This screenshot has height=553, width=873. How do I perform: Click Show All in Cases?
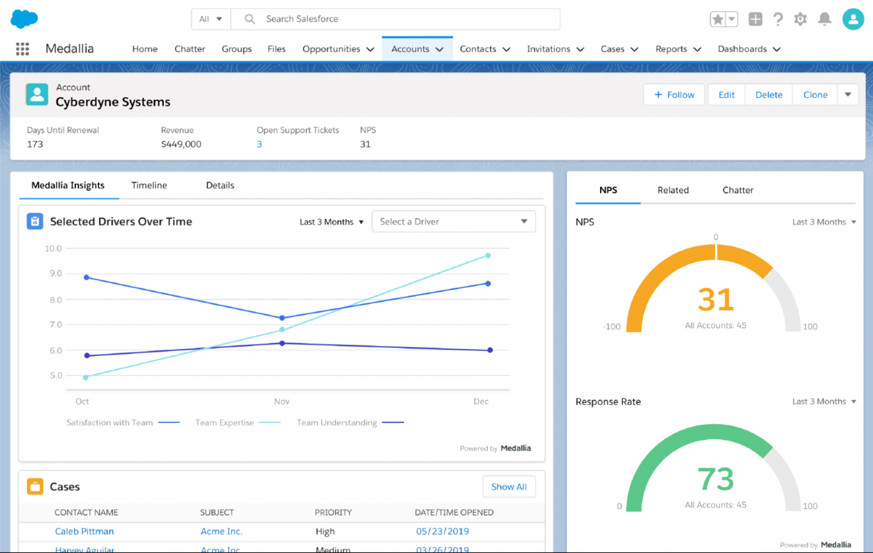point(509,487)
